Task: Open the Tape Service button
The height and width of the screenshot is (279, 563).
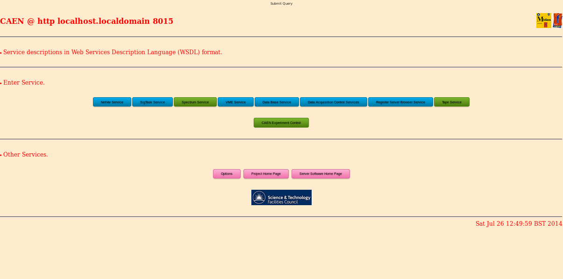Action: coord(451,102)
